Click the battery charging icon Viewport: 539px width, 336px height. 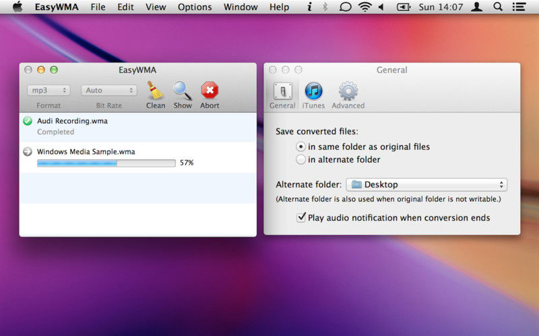(403, 7)
